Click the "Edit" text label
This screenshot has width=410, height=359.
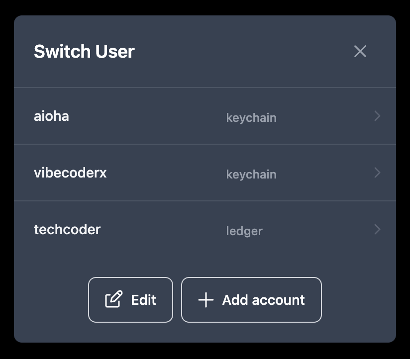pos(144,300)
